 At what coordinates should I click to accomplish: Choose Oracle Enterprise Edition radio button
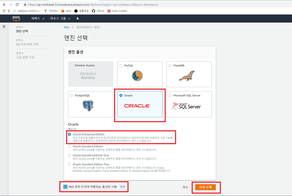pos(70,134)
